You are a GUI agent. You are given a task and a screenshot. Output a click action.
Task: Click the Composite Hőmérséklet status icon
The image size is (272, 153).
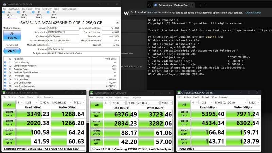(x=5, y=66)
